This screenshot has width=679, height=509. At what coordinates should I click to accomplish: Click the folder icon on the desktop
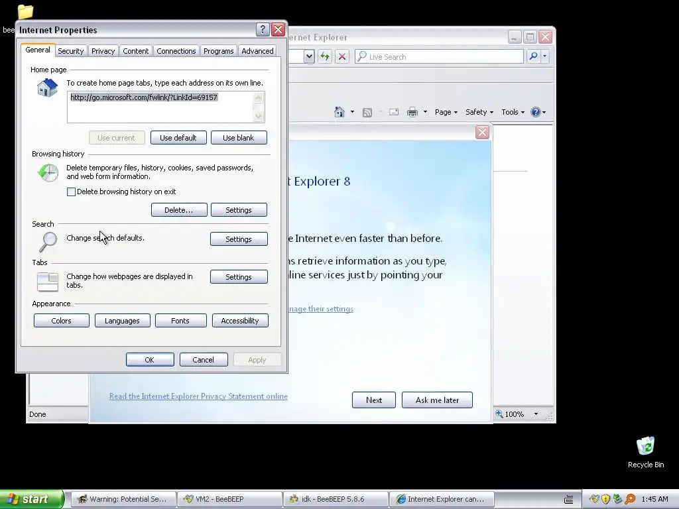(25, 11)
